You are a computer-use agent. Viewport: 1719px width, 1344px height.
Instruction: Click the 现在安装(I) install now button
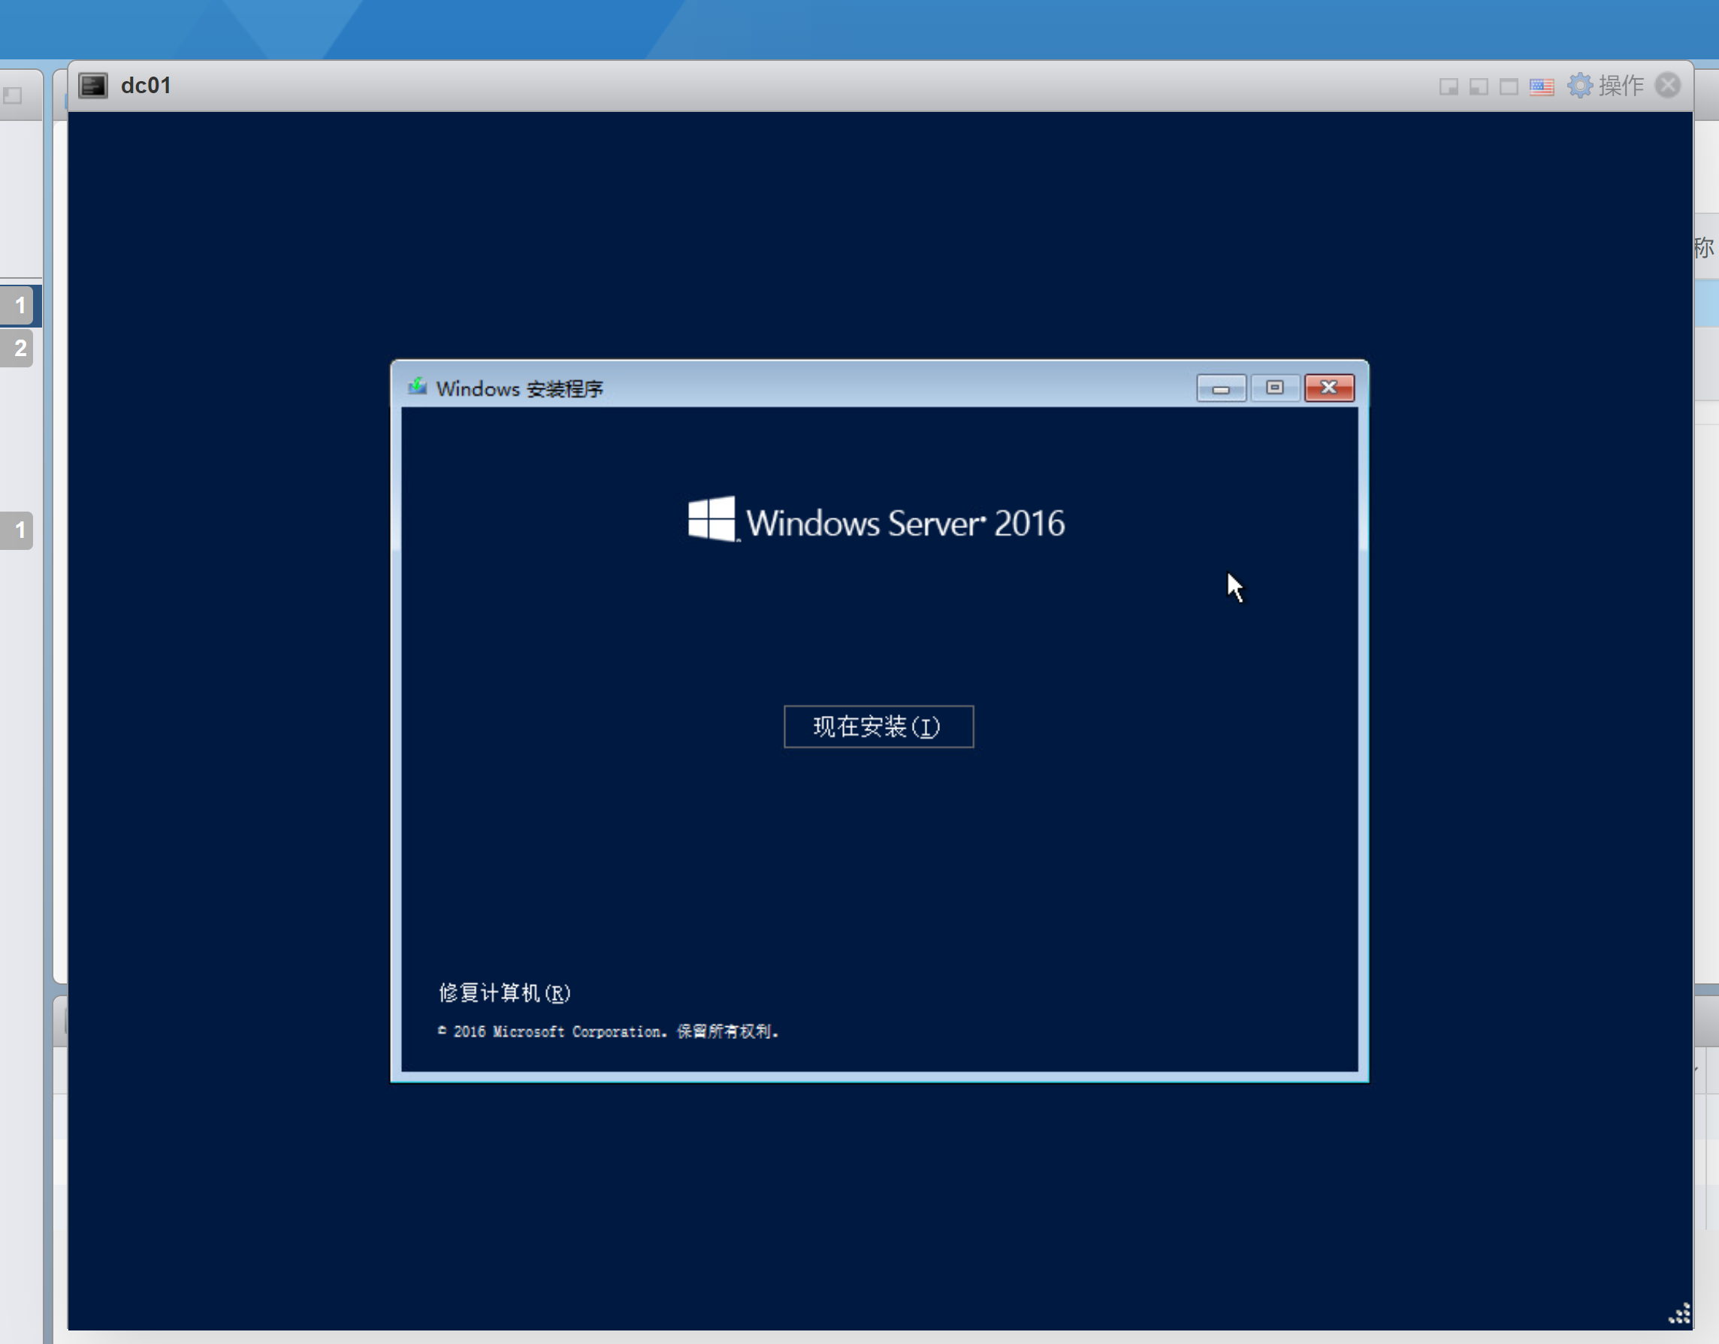tap(878, 726)
